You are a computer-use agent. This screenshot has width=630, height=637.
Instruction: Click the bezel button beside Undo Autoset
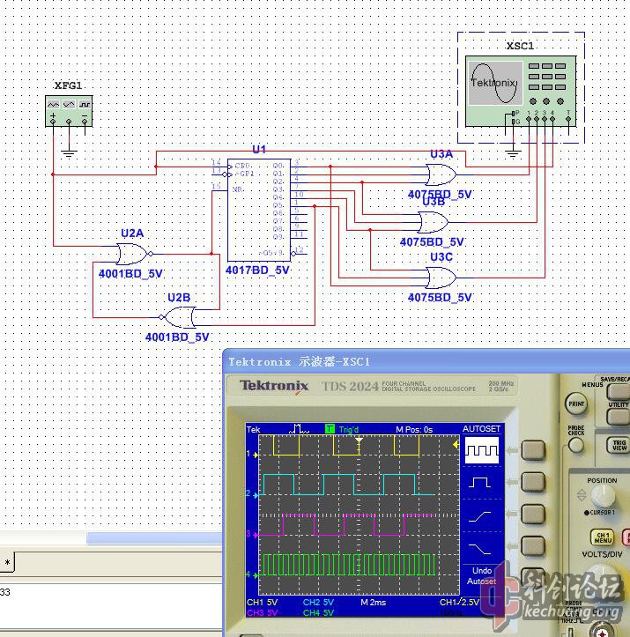533,578
